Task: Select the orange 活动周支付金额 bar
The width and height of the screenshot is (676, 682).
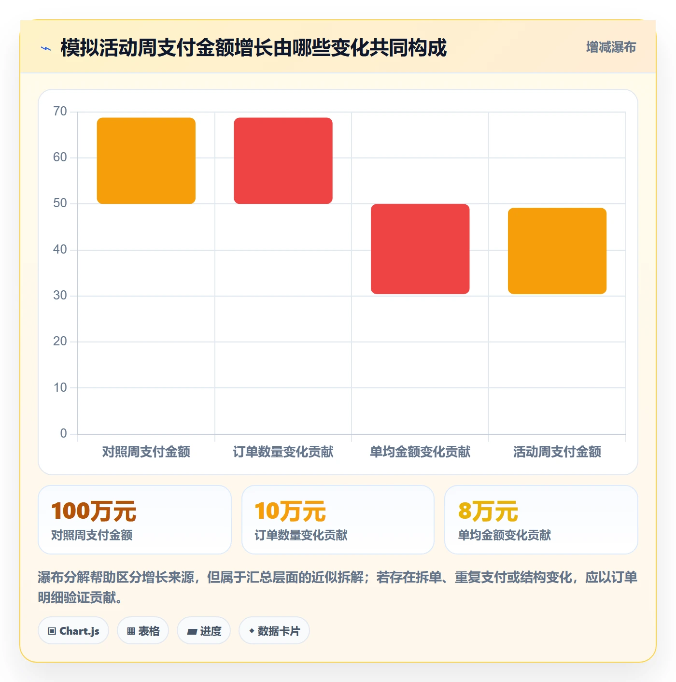Action: point(557,251)
